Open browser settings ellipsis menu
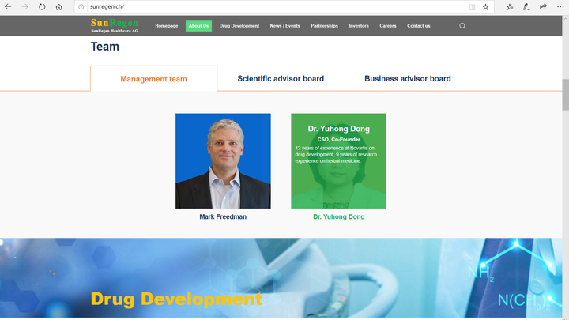The image size is (569, 320). [560, 7]
